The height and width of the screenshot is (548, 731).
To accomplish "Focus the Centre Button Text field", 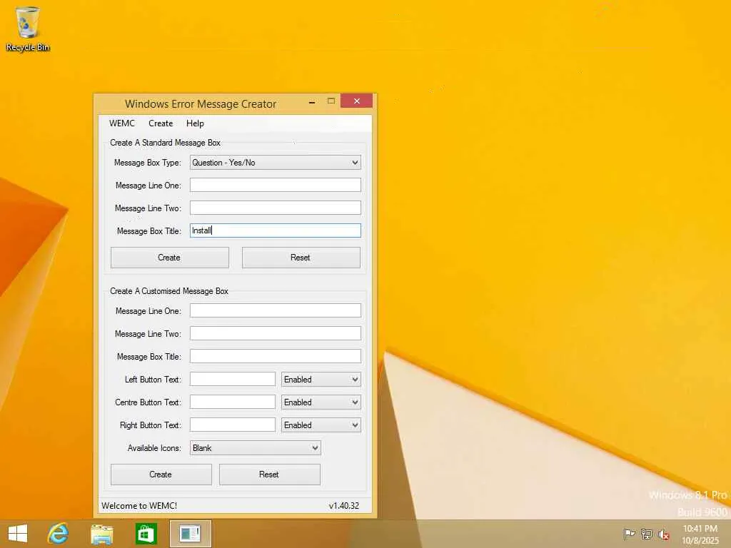I will coord(233,402).
